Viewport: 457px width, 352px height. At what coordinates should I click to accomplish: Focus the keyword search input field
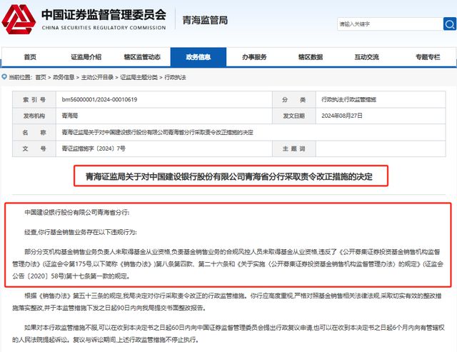pyautogui.click(x=390, y=24)
